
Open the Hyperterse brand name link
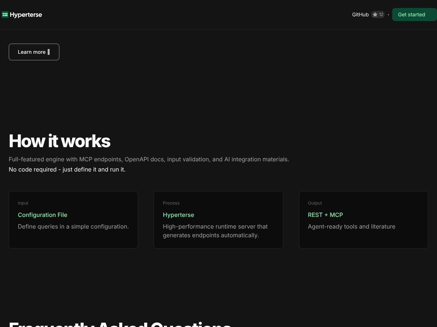click(26, 15)
